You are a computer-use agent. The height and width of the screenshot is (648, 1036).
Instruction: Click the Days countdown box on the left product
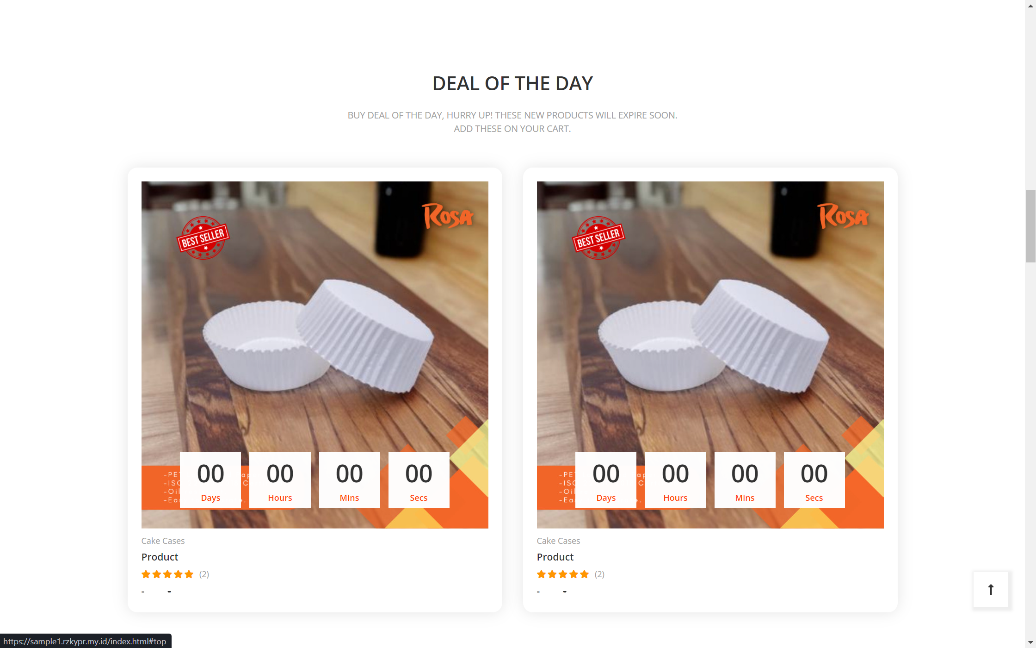(210, 480)
